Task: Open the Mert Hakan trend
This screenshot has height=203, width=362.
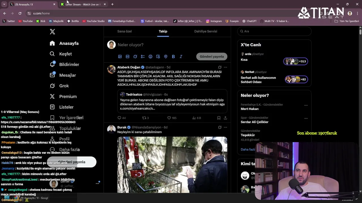Action: tap(249, 109)
